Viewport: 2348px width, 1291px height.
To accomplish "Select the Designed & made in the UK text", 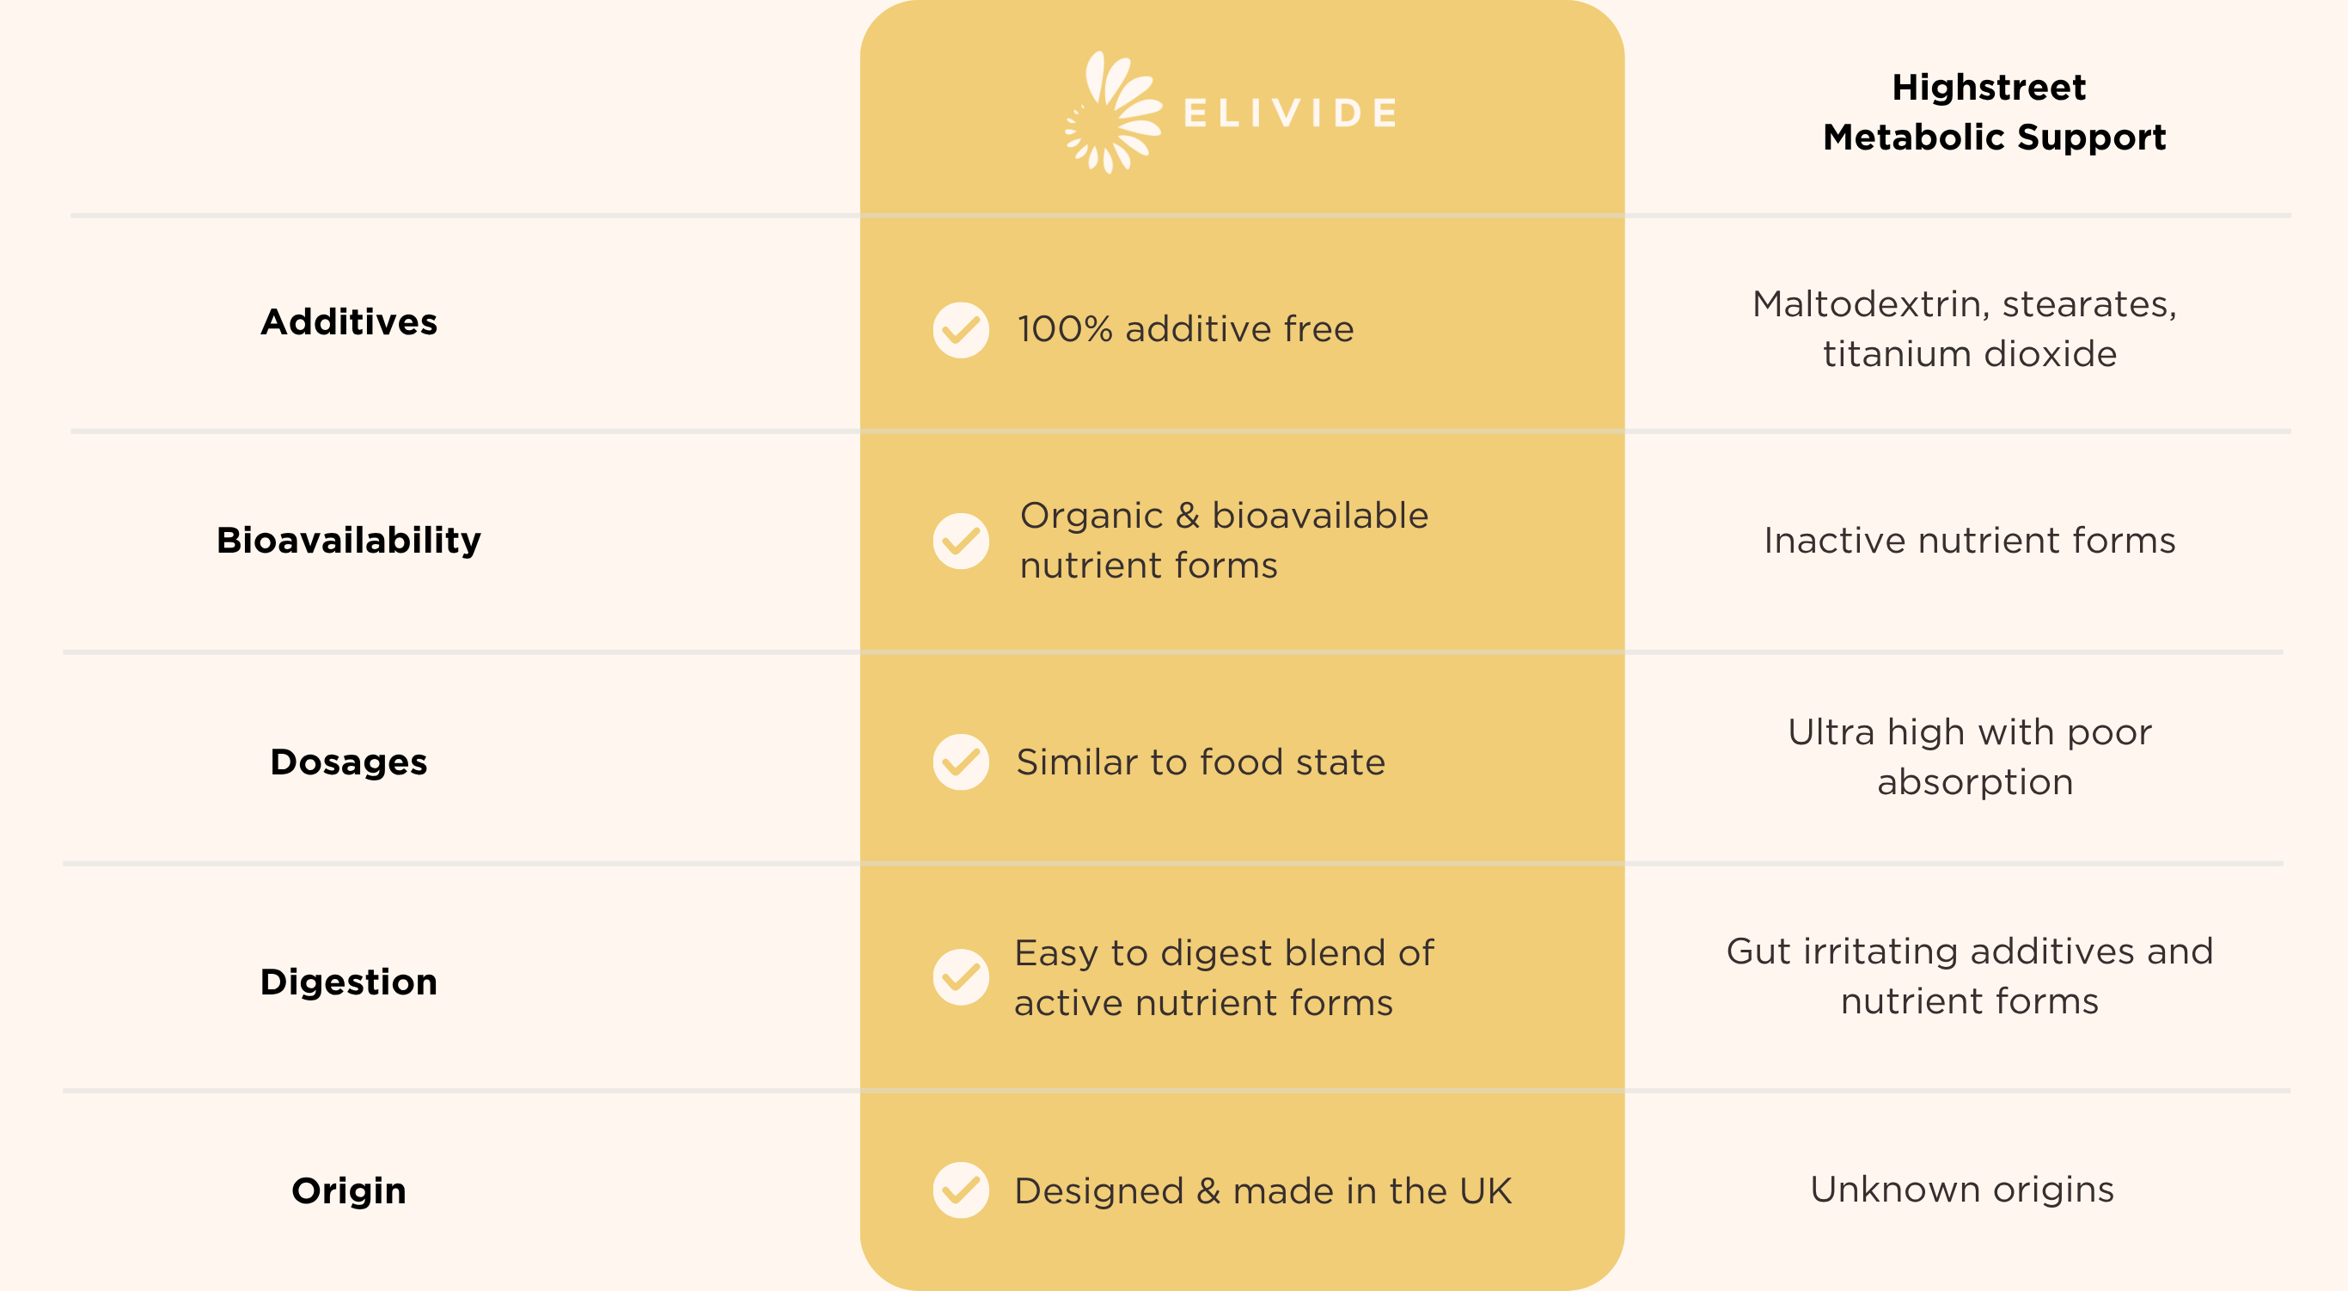I will click(1263, 1190).
